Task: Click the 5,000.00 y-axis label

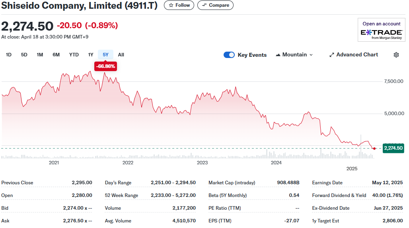Action: [x=394, y=114]
